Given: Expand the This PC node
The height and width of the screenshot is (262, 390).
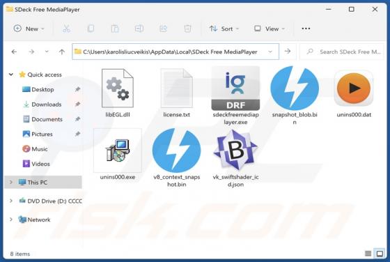Looking at the screenshot, I should (11, 182).
